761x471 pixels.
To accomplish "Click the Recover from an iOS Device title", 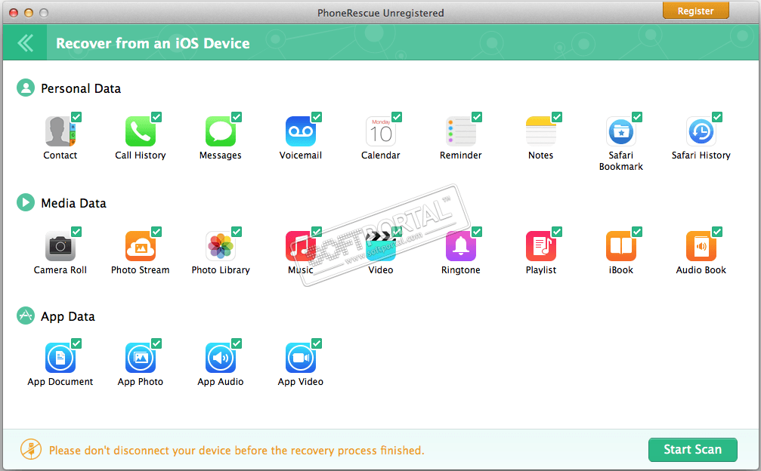I will pos(153,44).
